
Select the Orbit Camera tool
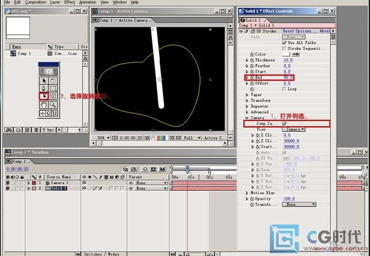[x=44, y=96]
